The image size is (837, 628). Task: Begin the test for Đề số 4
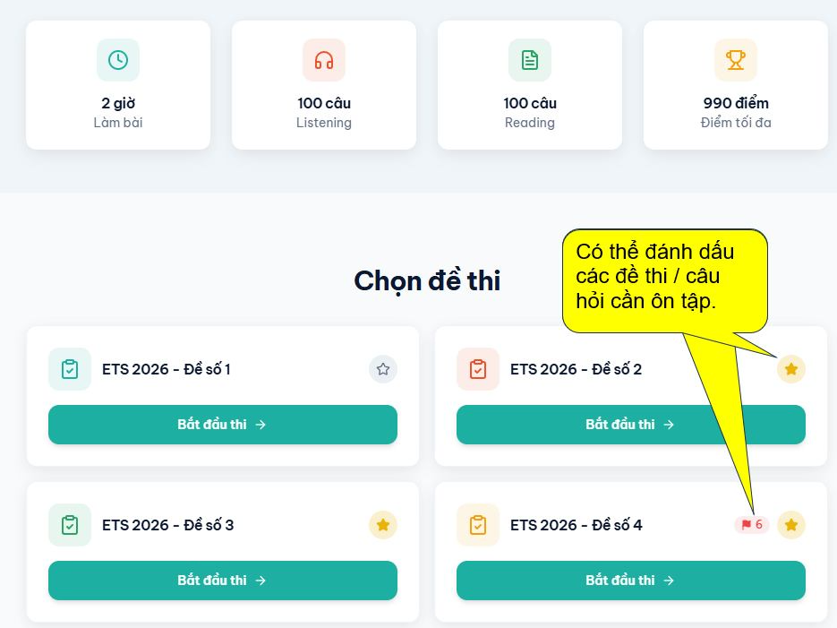click(x=631, y=581)
